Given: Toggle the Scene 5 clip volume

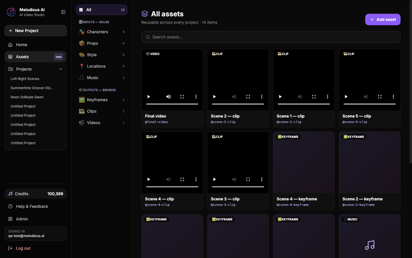Looking at the screenshot, I should [366, 97].
